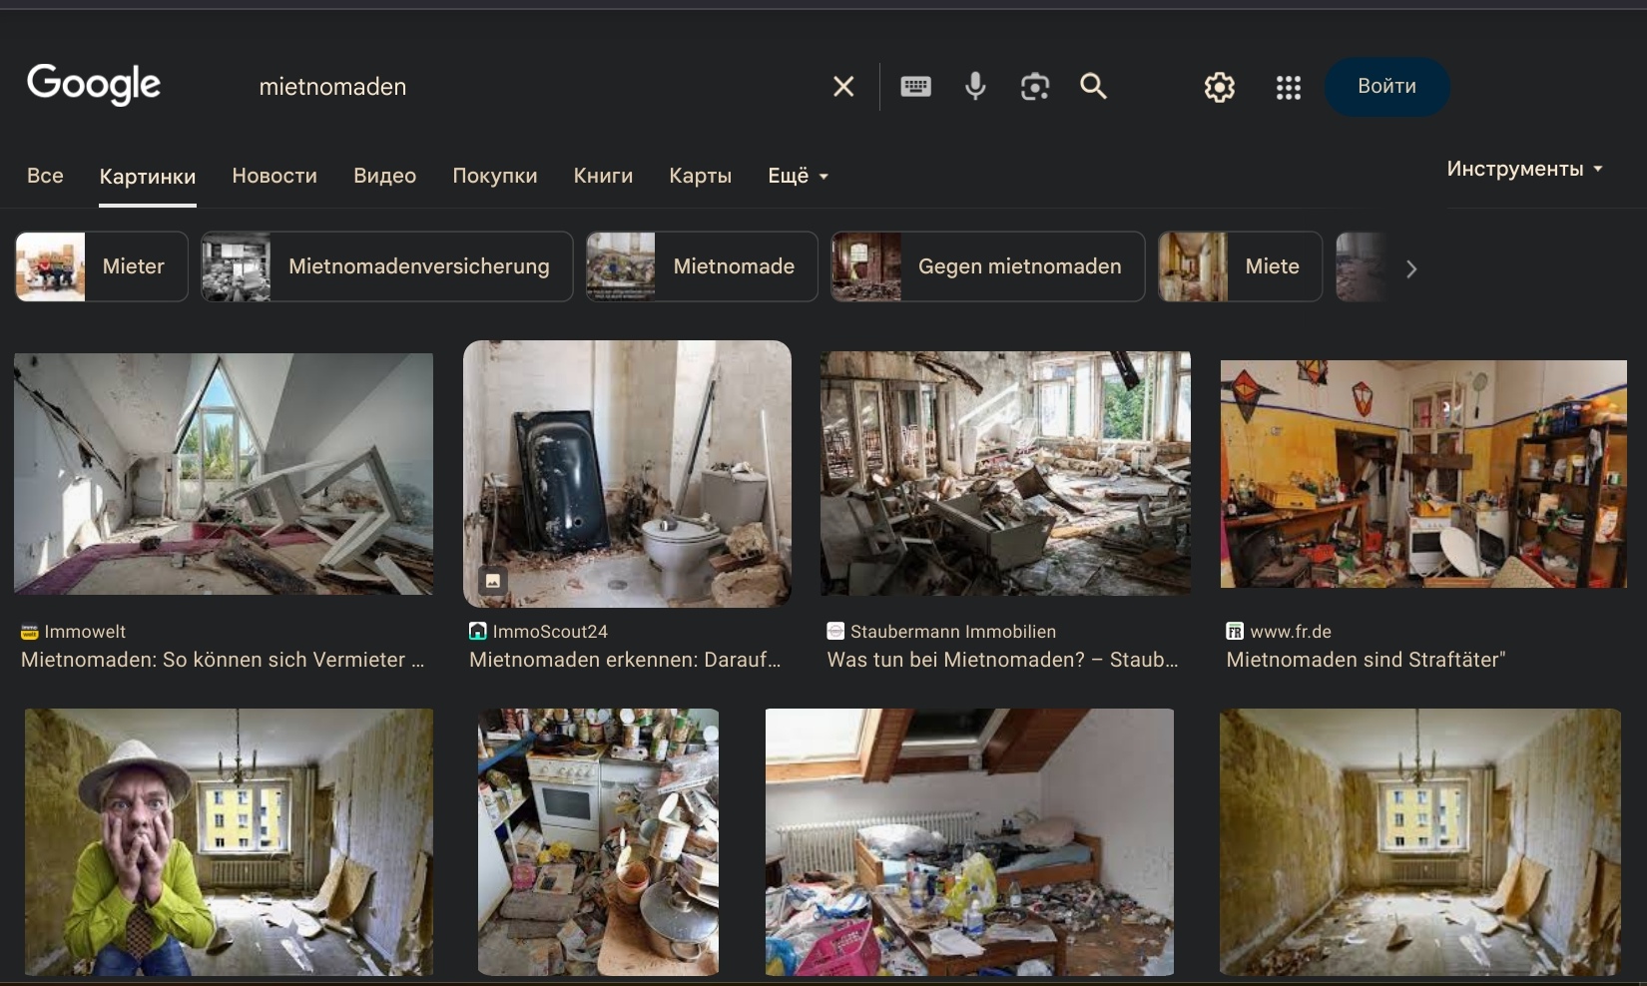Select the Miete suggestion chip
This screenshot has height=986, width=1647.
pos(1241,266)
